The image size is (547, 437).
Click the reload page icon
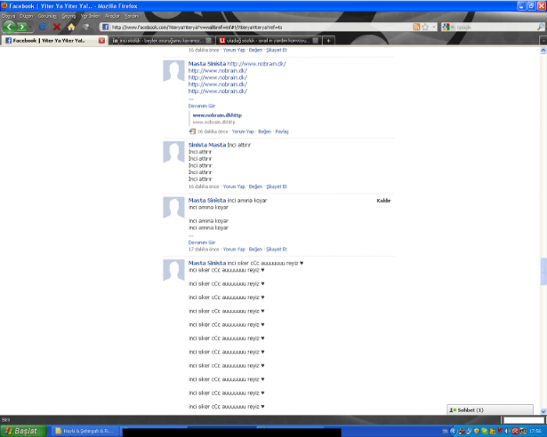[x=43, y=27]
